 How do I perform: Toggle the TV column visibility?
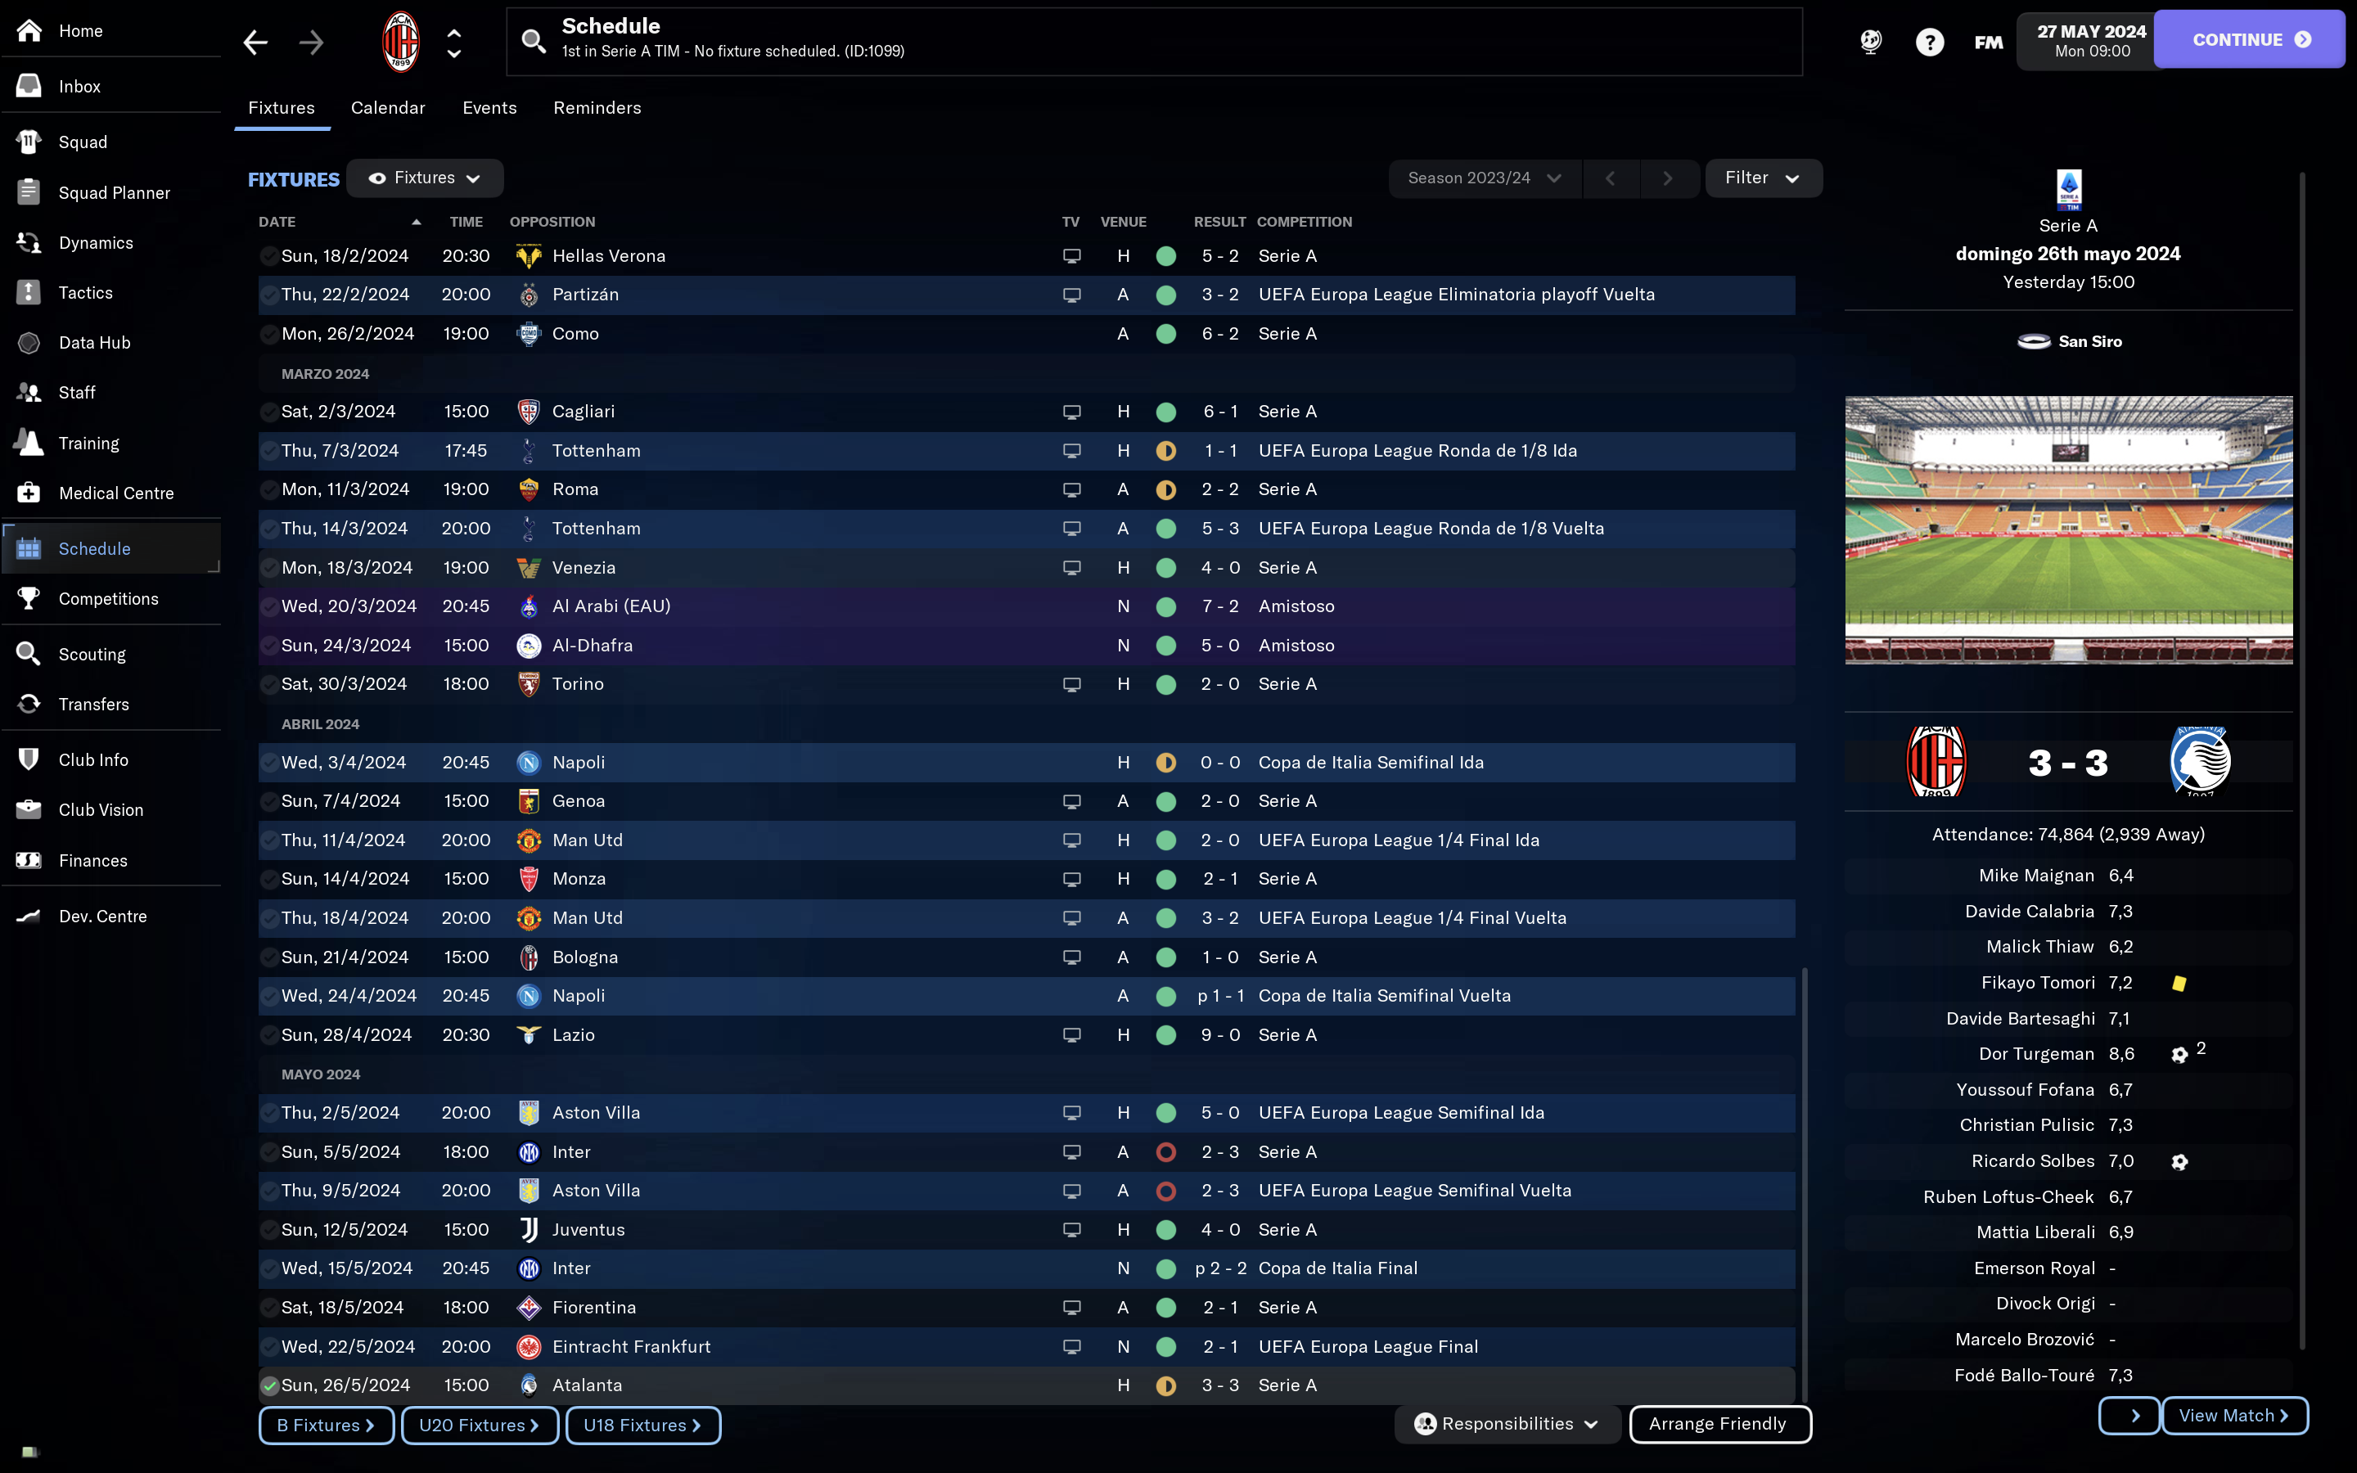pos(1067,221)
